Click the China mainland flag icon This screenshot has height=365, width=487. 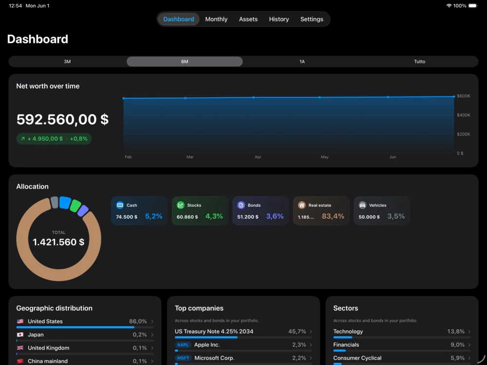point(20,361)
